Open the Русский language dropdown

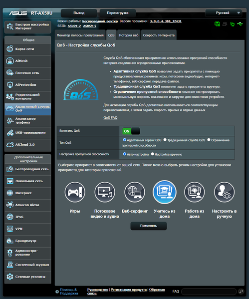224,13
